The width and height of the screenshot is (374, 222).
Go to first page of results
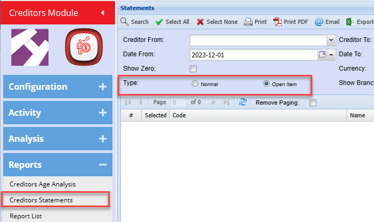tap(128, 102)
